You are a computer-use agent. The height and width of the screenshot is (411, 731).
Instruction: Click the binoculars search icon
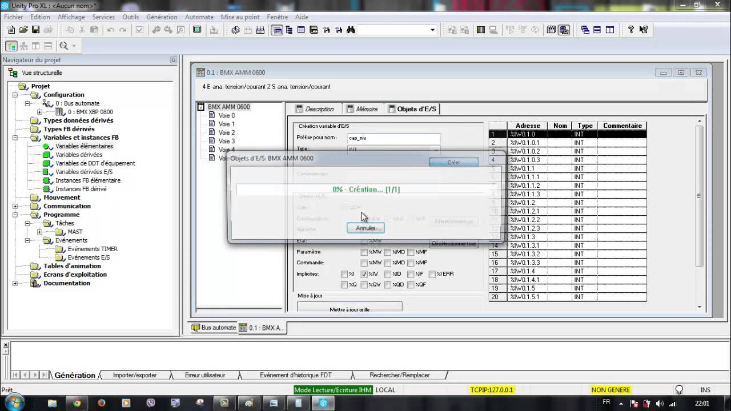(x=351, y=30)
